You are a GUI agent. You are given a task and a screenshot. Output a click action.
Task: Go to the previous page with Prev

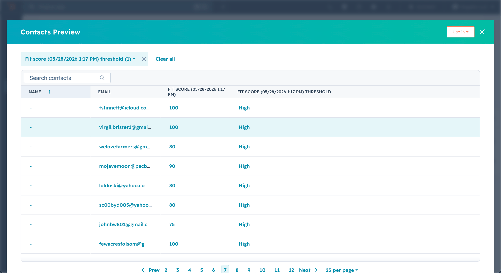154,270
